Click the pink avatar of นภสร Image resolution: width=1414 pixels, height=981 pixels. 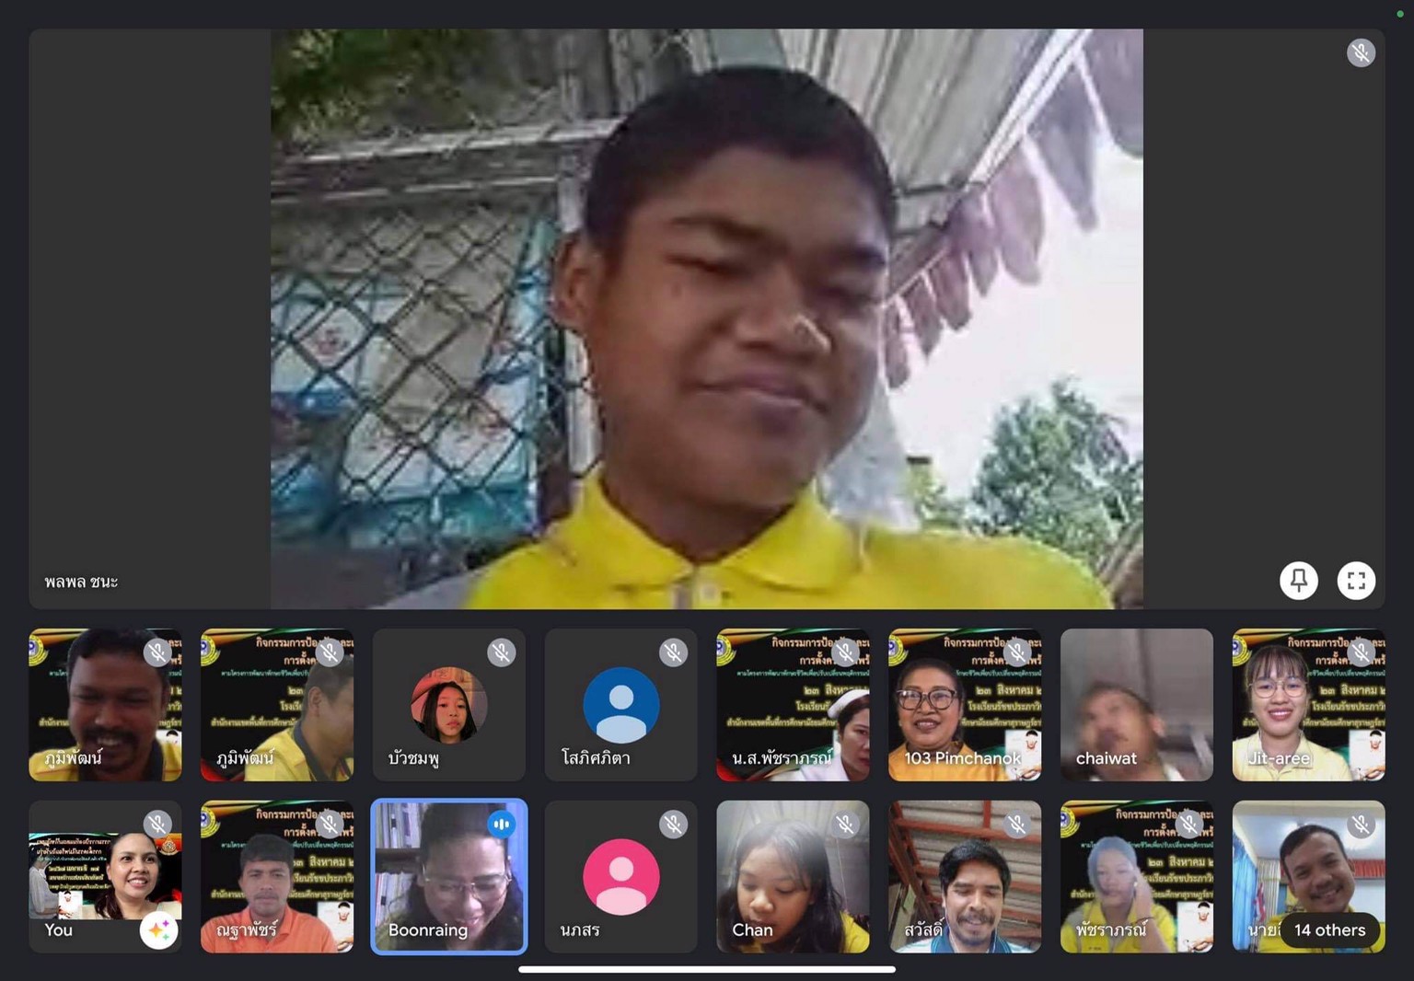(621, 876)
